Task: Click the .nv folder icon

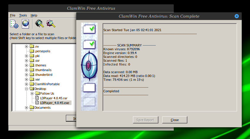Action: (32, 46)
